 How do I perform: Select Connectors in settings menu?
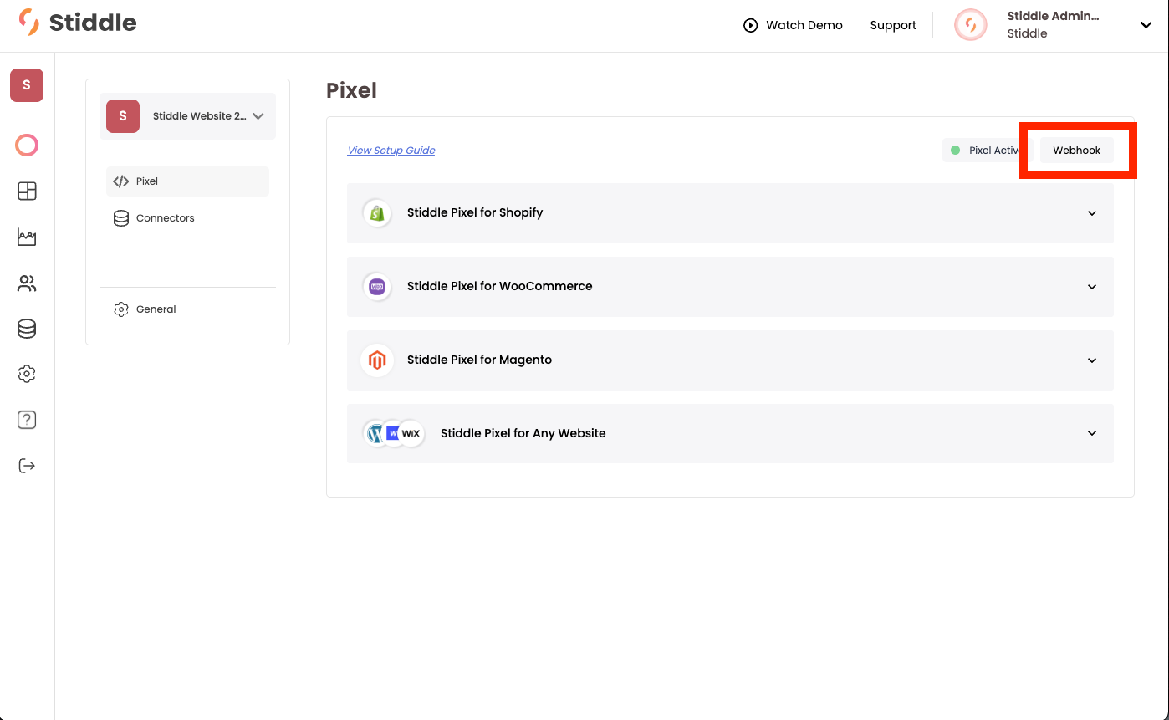point(187,218)
